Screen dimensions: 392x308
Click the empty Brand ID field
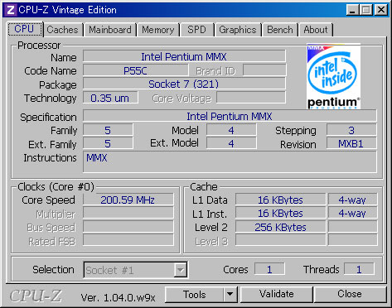pyautogui.click(x=264, y=70)
